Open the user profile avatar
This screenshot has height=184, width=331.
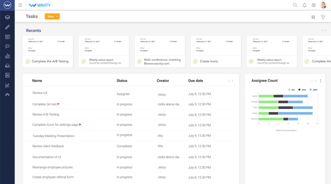323,5
